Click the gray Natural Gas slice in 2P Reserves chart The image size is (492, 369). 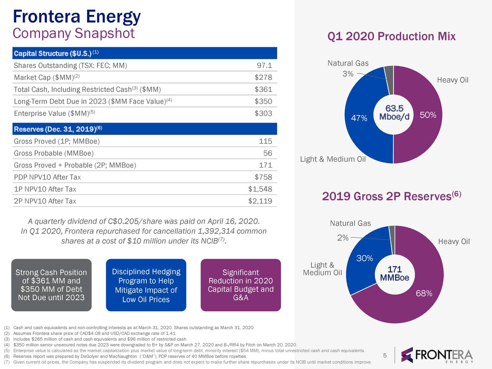[x=392, y=240]
